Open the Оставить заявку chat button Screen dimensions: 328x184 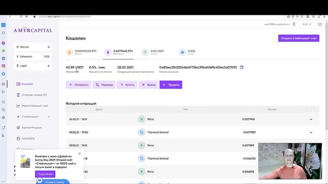pyautogui.click(x=53, y=181)
